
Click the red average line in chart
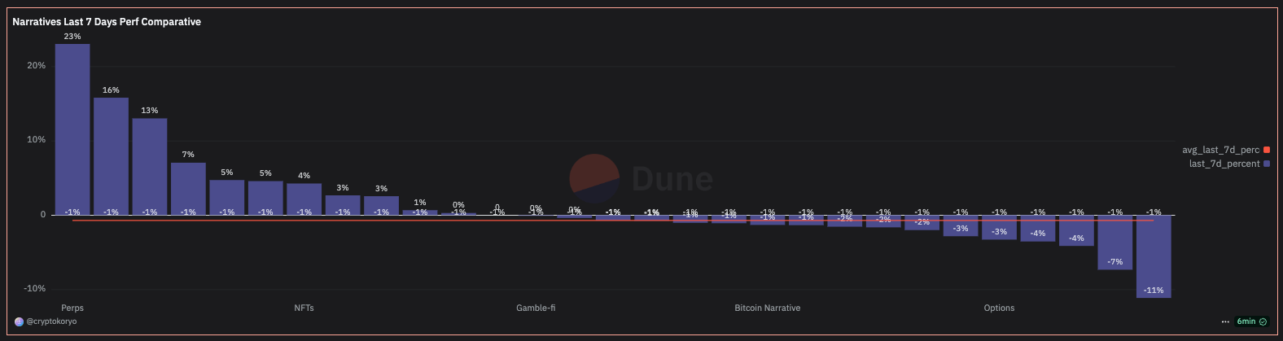[613, 221]
